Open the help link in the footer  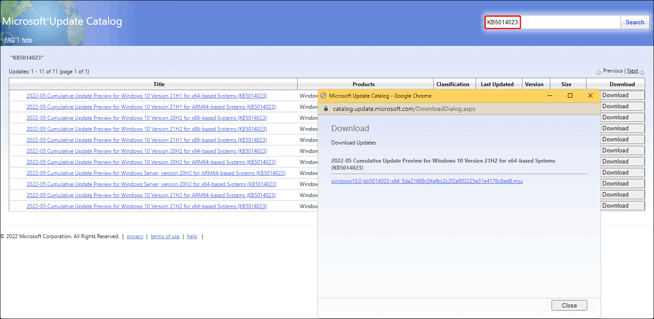point(192,236)
